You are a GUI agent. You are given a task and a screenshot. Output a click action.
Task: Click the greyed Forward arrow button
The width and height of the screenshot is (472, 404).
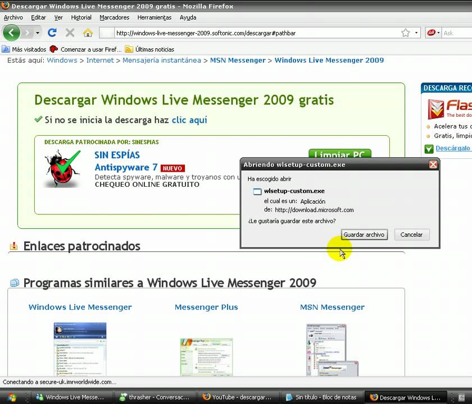(27, 33)
